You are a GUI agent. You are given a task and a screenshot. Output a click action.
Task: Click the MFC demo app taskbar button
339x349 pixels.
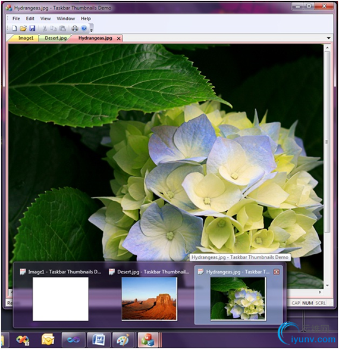(x=148, y=339)
